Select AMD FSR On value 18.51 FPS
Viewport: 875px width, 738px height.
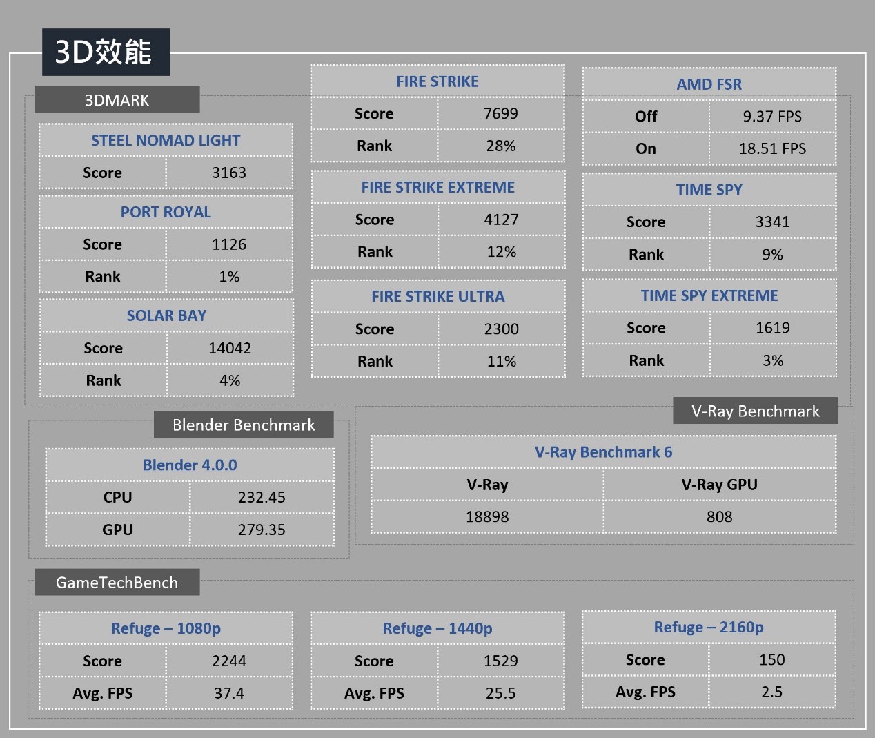[x=772, y=148]
